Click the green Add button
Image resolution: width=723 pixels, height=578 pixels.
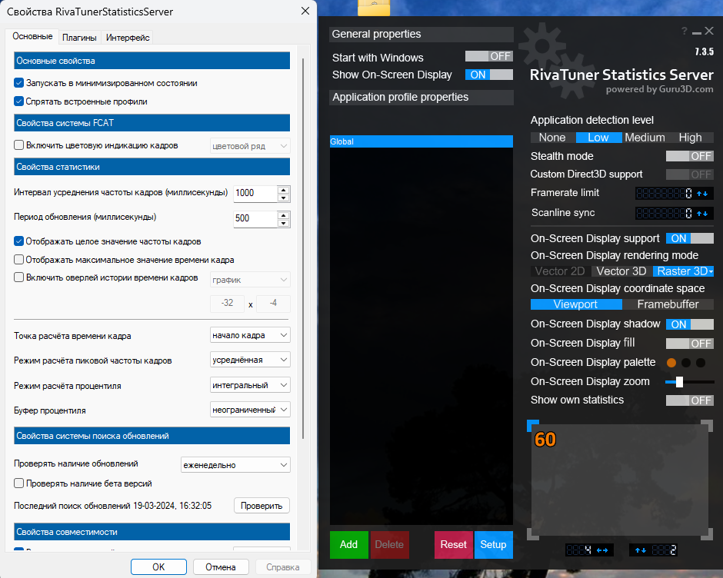349,545
